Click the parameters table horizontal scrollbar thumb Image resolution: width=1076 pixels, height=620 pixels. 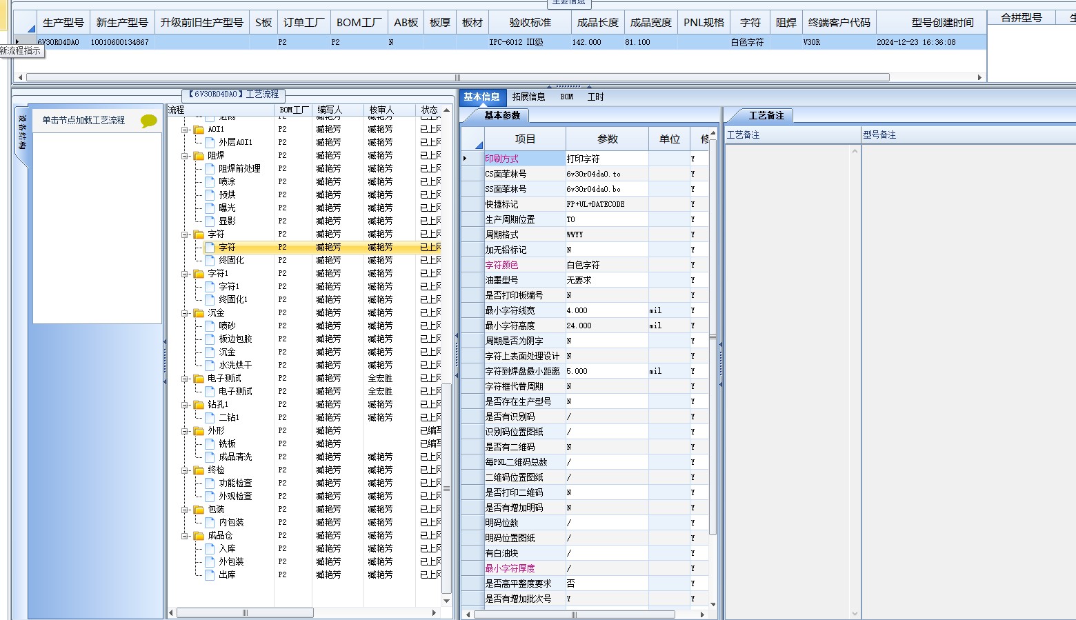pyautogui.click(x=574, y=614)
